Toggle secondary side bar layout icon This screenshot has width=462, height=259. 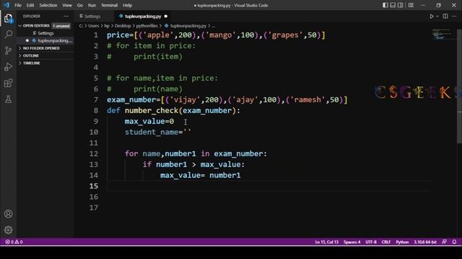(401, 5)
